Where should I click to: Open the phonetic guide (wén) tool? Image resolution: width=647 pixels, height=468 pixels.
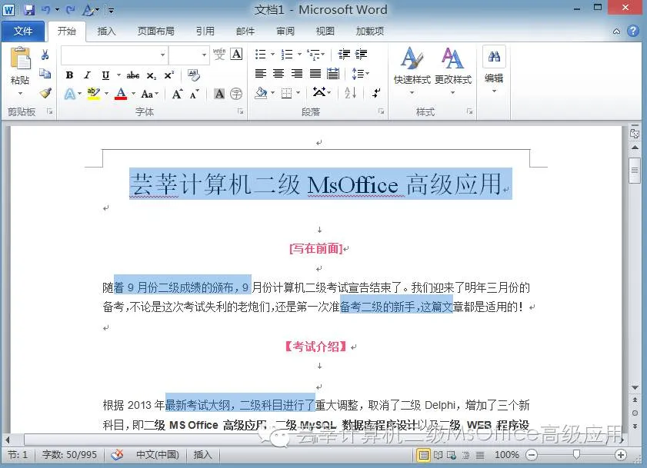(x=219, y=54)
